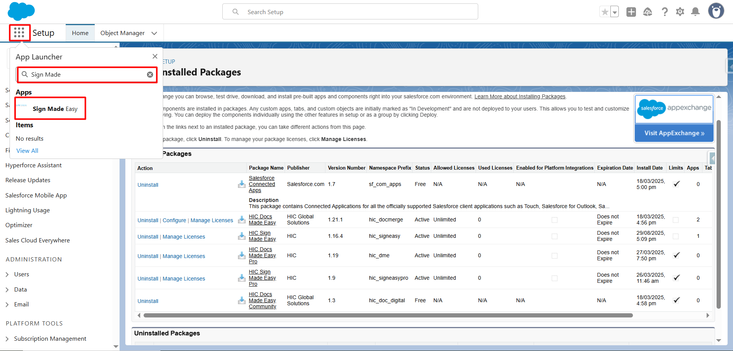This screenshot has height=351, width=733.
Task: Toggle Platform Integrations checkbox for HIC Docs Made Easy
Action: tap(554, 220)
